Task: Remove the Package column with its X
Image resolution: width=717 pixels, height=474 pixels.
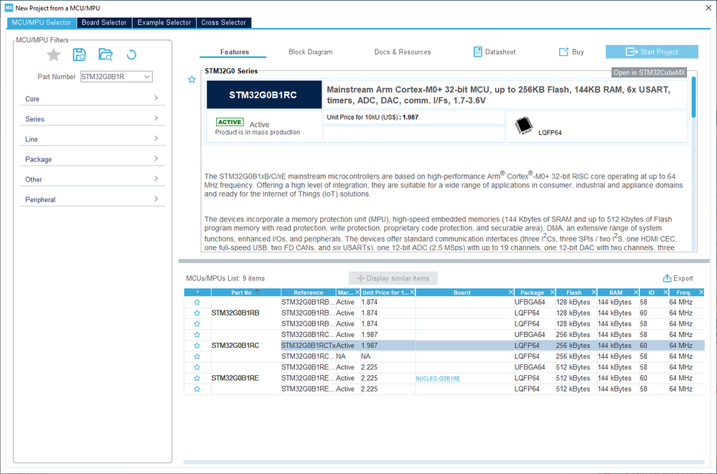Action: [553, 293]
